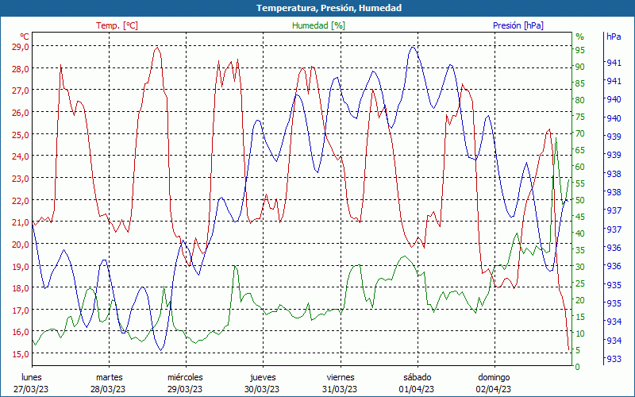
Task: Select the red "Temp. [°C]" legend label
Action: pos(117,25)
